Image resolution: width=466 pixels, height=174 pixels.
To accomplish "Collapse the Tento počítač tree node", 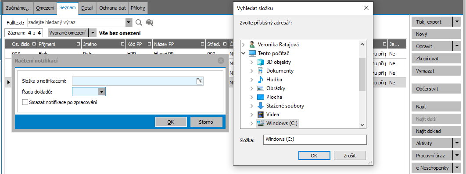I will tap(244, 54).
